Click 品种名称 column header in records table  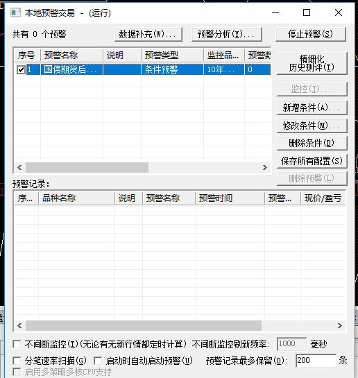[x=76, y=198]
